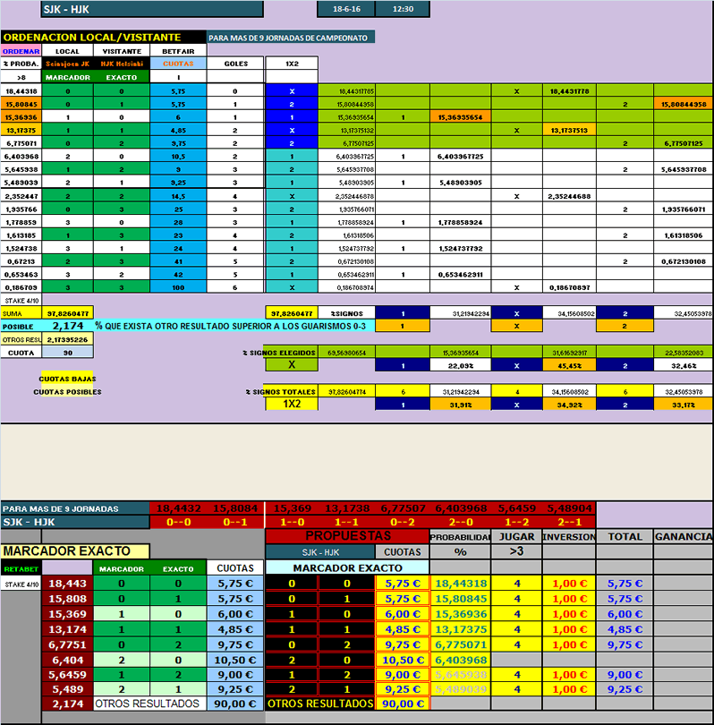Click PARA MAS DE 9 JORNADAS DE CAMPEONATO label

click(x=290, y=38)
